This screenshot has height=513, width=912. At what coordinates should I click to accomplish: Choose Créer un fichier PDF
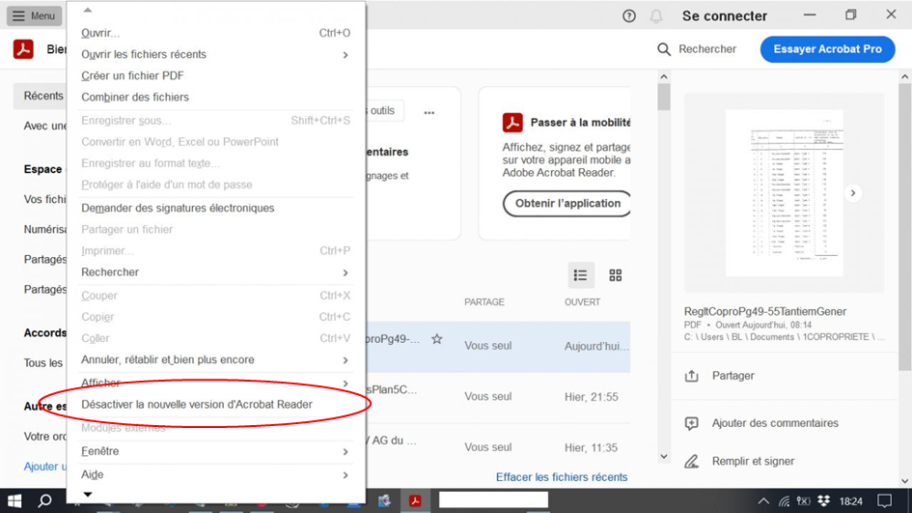click(x=216, y=75)
